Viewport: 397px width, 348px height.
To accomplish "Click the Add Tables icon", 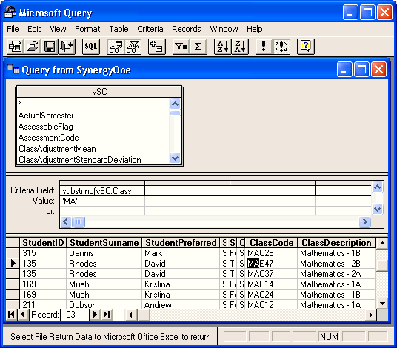I will click(157, 47).
